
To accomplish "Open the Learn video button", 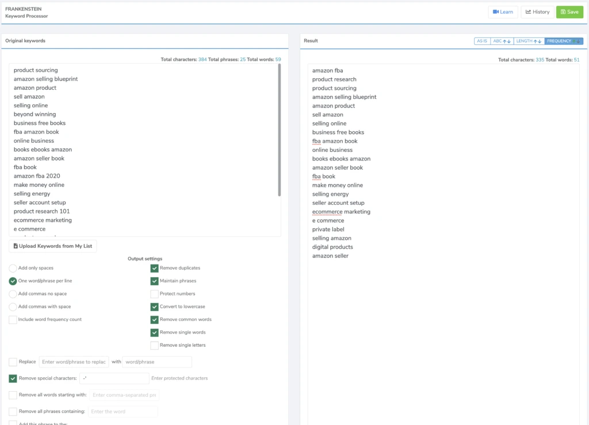I will click(503, 12).
